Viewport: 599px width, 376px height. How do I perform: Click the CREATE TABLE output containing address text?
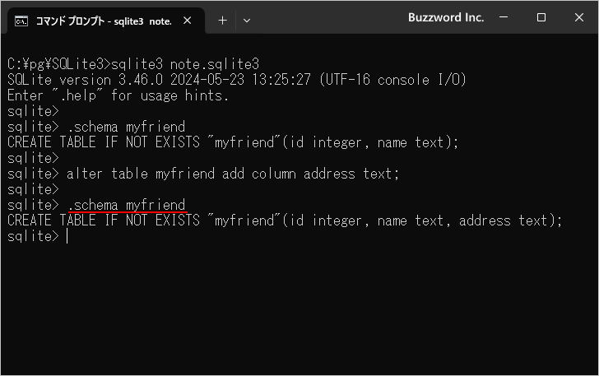[x=284, y=220]
